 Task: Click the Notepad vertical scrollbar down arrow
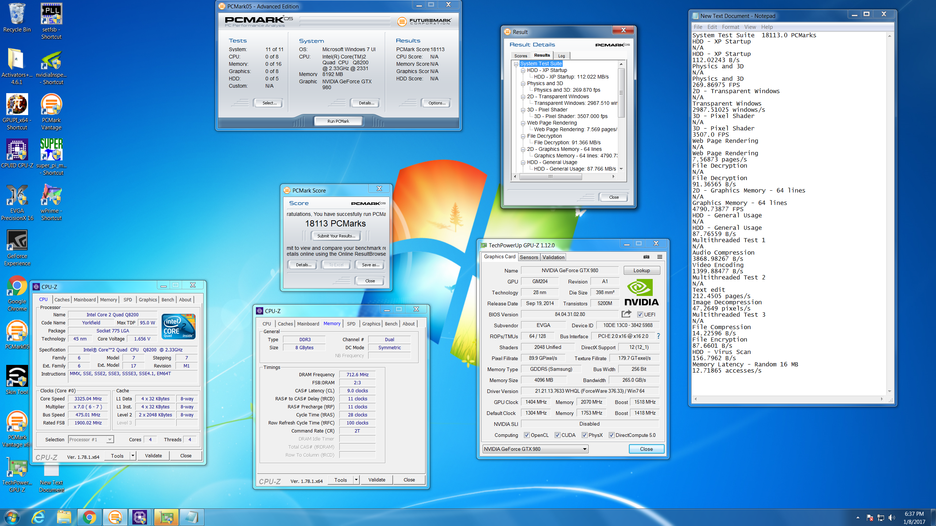pos(889,392)
